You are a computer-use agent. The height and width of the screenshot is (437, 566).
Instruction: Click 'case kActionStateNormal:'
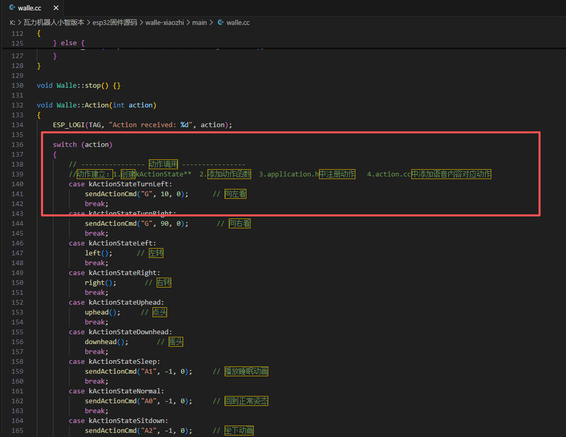point(117,391)
